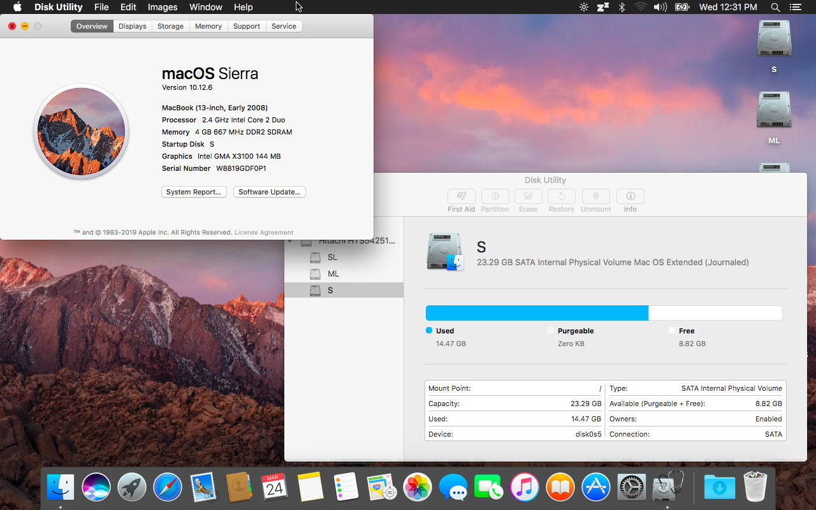Image resolution: width=816 pixels, height=510 pixels.
Task: Collapse the Hitachi drive disclosure triangle
Action: click(x=290, y=242)
